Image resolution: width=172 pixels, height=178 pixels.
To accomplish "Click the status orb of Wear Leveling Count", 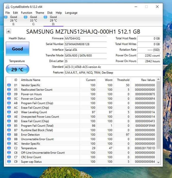I will [x=9, y=112].
